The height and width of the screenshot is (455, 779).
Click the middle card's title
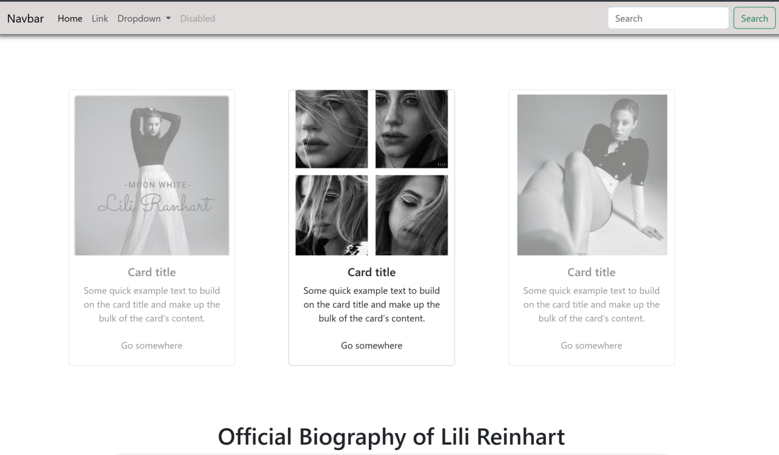[x=371, y=272]
